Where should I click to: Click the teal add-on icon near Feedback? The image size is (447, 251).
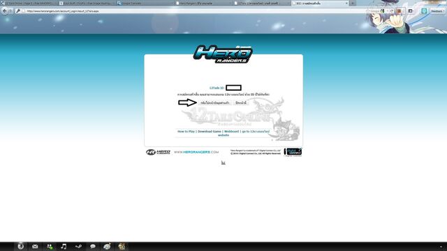424,11
